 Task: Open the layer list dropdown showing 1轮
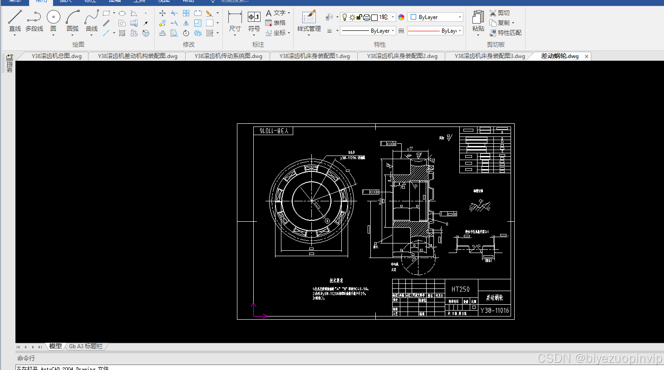[393, 17]
